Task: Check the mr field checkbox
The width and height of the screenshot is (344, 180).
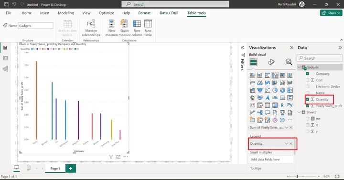Action: 307,119
